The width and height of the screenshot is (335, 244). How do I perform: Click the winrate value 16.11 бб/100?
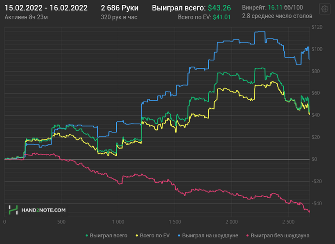click(x=285, y=8)
